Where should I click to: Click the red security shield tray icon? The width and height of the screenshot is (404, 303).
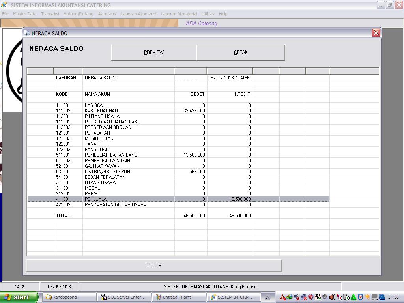click(x=310, y=297)
